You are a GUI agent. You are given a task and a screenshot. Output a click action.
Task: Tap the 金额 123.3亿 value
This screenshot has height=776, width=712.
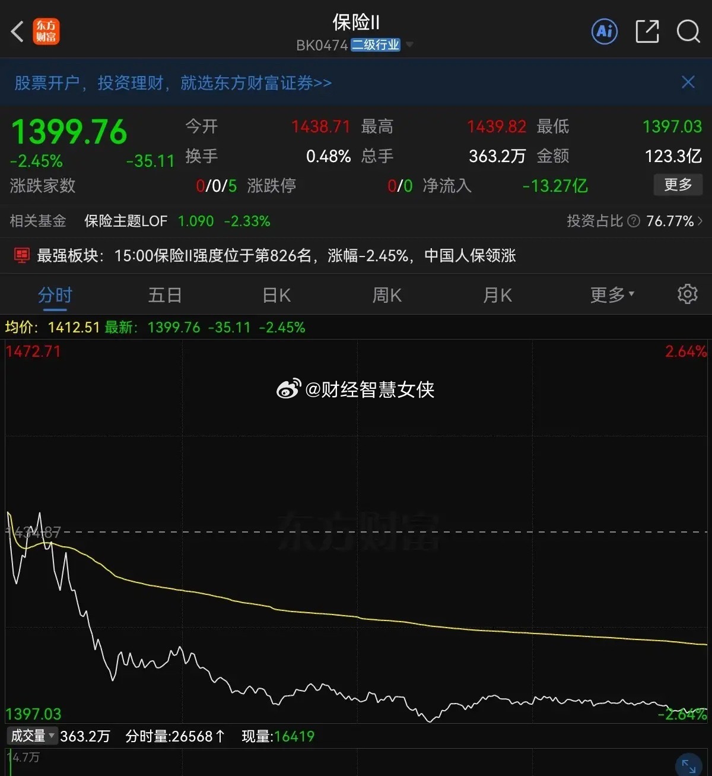(x=673, y=157)
